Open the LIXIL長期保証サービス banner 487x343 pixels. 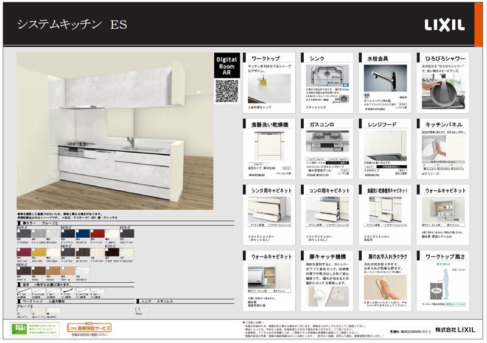point(89,328)
